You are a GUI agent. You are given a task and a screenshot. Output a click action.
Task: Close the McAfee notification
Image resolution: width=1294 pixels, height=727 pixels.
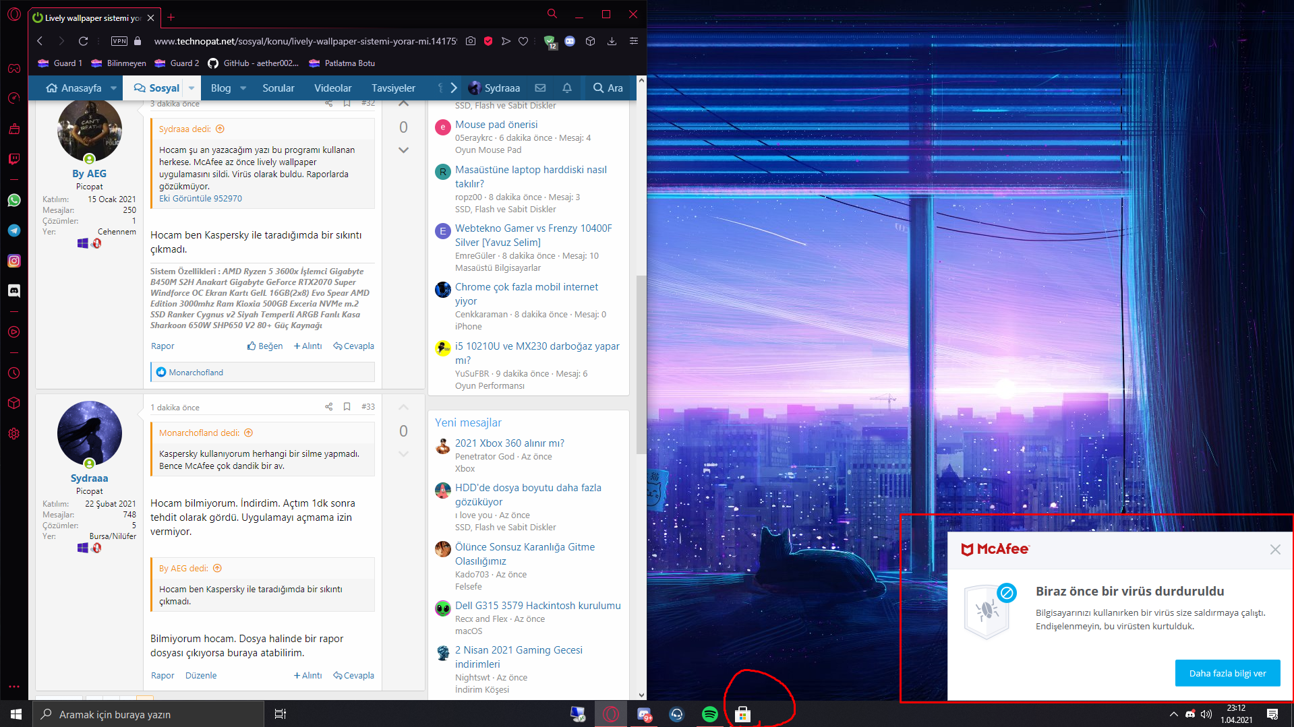click(x=1274, y=550)
